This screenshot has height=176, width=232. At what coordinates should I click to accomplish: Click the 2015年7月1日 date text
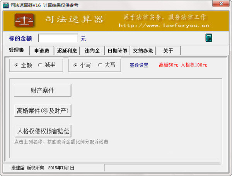click(61, 168)
